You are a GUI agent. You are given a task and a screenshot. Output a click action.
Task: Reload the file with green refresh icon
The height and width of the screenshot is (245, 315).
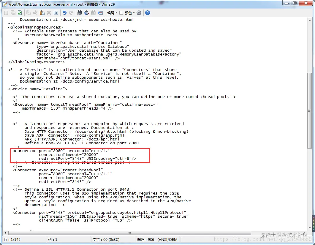point(20,13)
